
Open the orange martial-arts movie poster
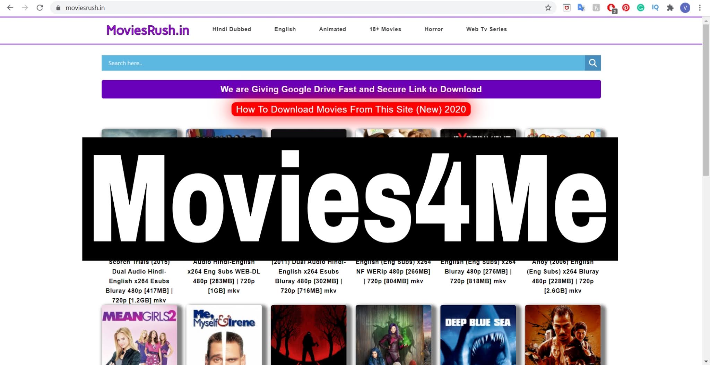click(x=563, y=335)
